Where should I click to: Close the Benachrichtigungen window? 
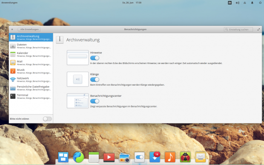pos(12,30)
